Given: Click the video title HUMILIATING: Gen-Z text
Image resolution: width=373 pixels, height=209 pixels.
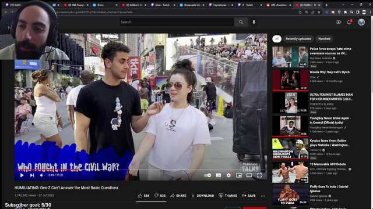Looking at the screenshot, I should (x=66, y=188).
